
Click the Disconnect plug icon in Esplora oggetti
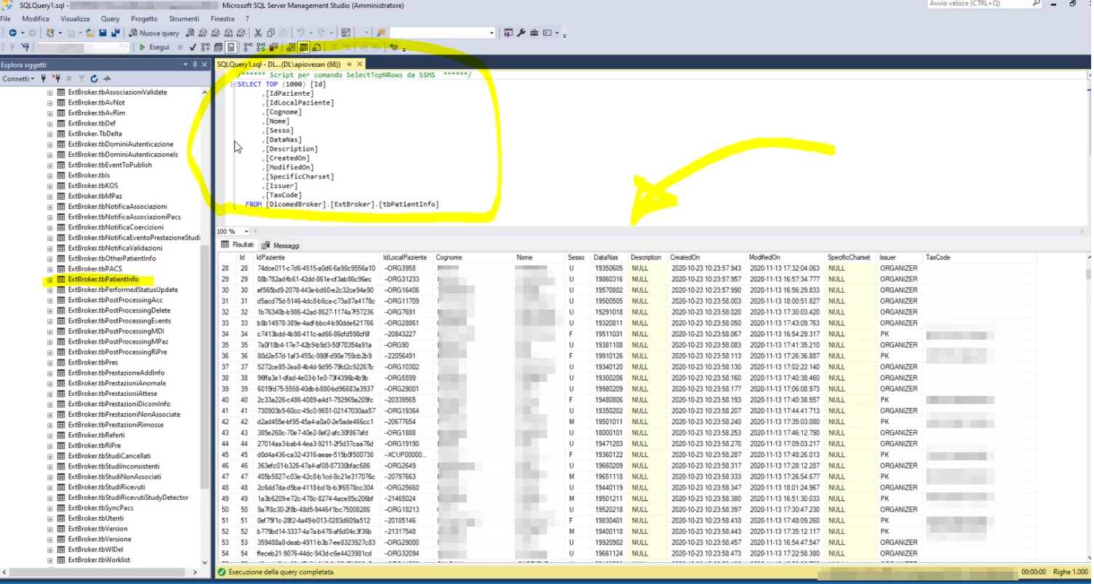coord(56,78)
